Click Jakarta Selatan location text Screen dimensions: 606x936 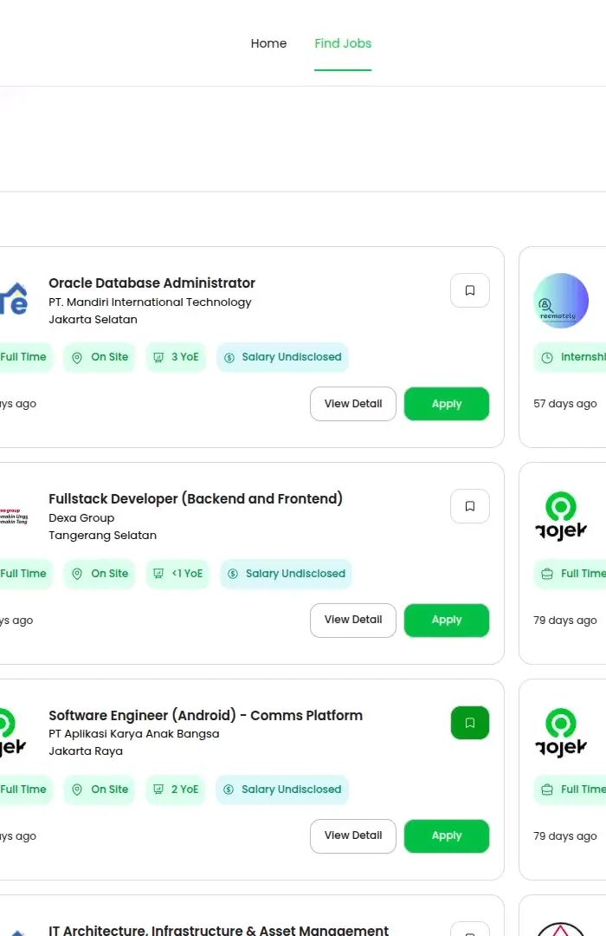[x=93, y=319]
